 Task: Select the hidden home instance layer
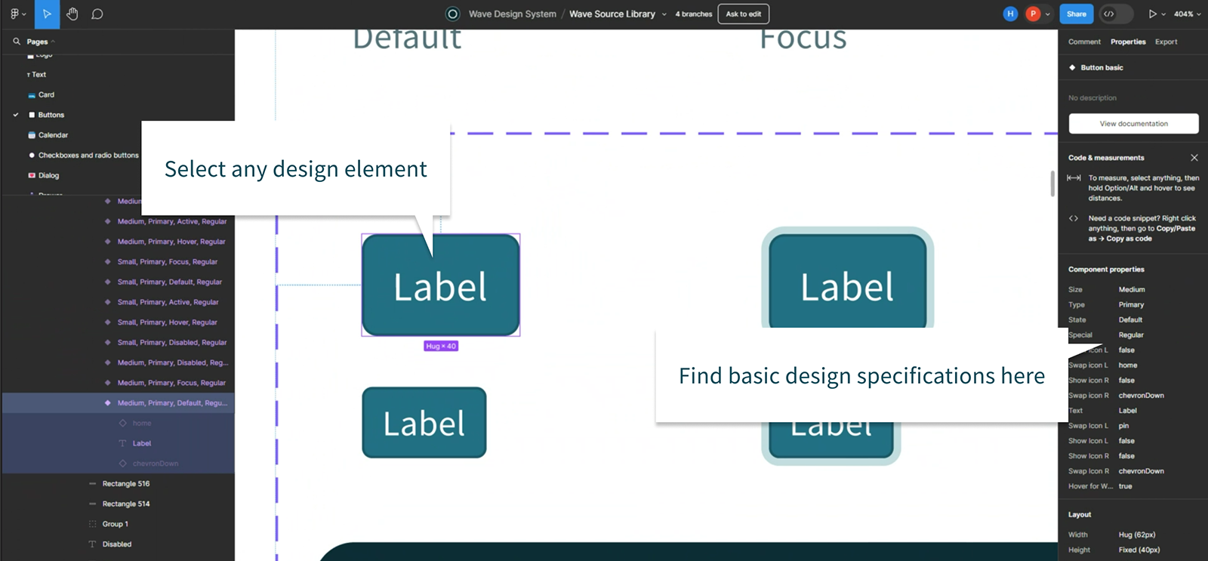click(141, 424)
